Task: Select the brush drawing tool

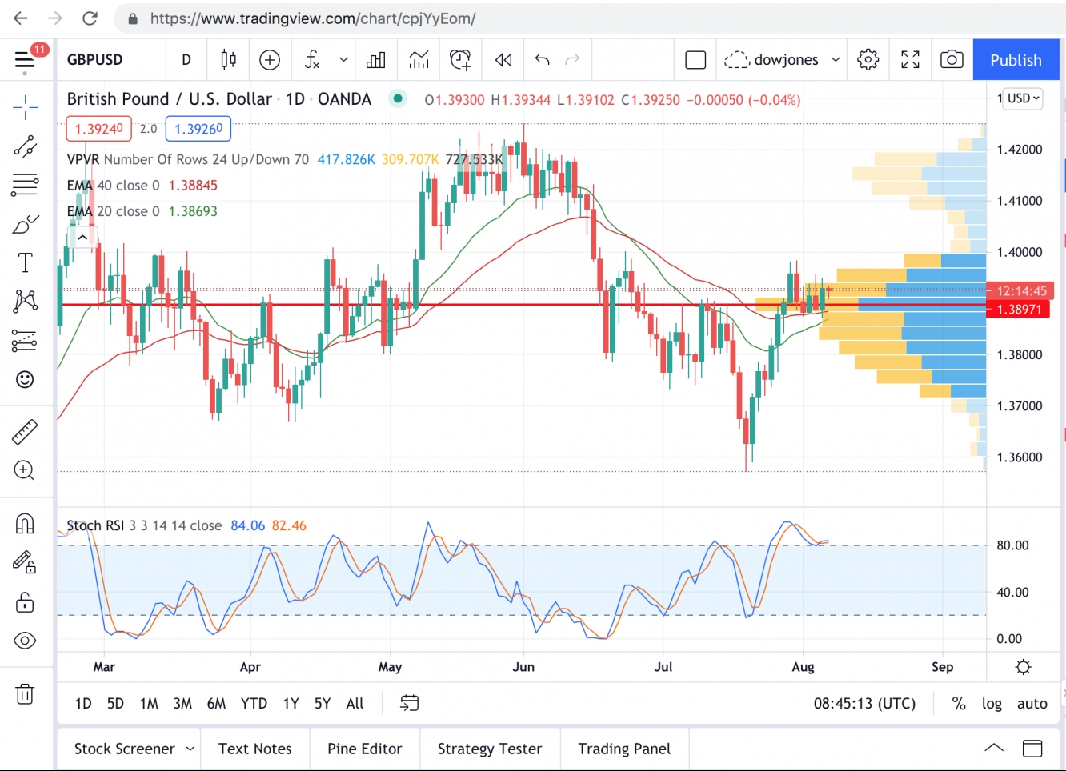Action: 25,224
